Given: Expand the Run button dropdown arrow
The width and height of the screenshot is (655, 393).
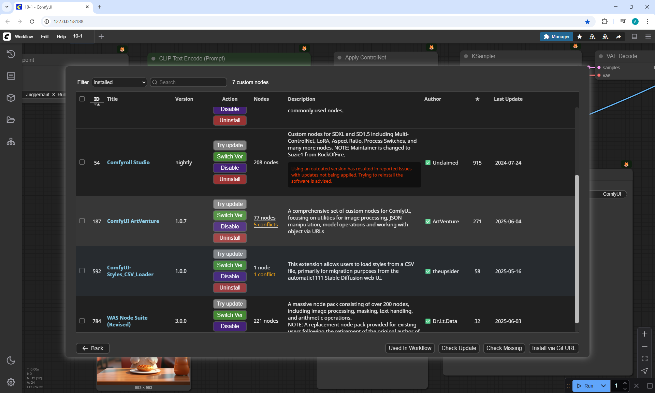Looking at the screenshot, I should click(x=603, y=386).
